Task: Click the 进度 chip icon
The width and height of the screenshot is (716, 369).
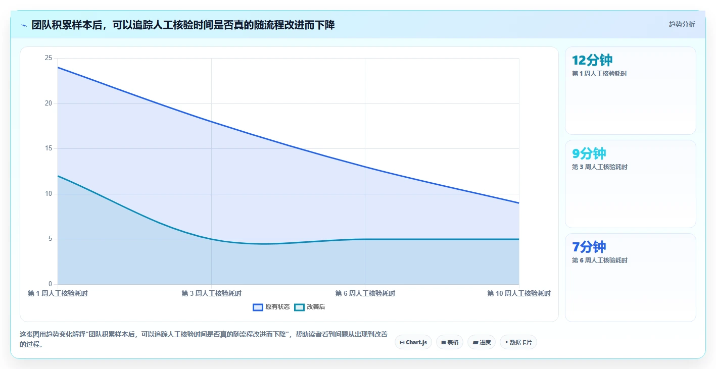Action: [x=475, y=342]
